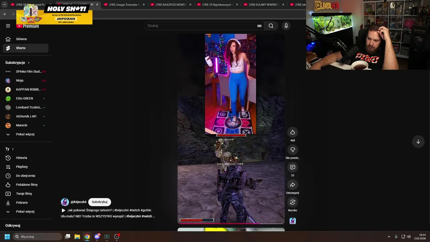This screenshot has width=430, height=242.
Task: Open the Lombard Trzebnicka channel subscription
Action: point(26,108)
